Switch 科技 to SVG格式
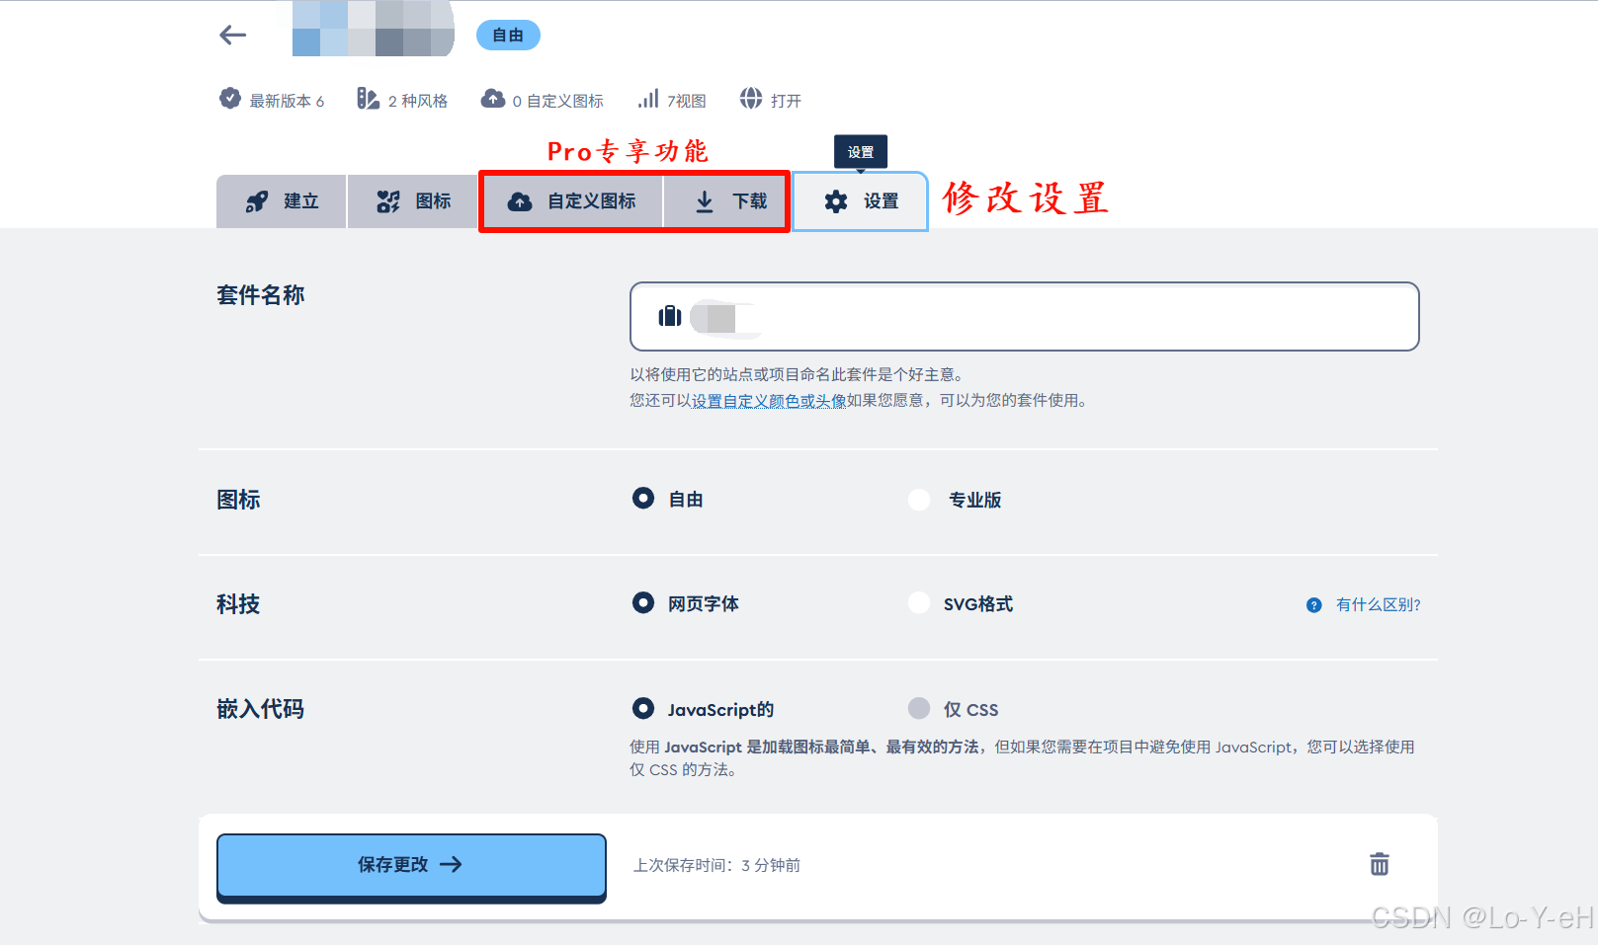The height and width of the screenshot is (945, 1598). 919,602
